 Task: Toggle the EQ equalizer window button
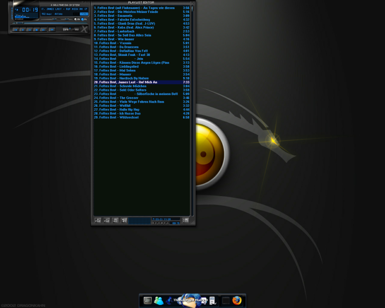tap(76, 19)
